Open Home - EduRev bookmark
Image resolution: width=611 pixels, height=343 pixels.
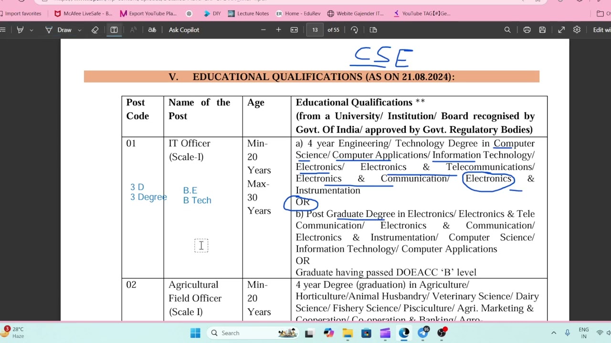298,13
